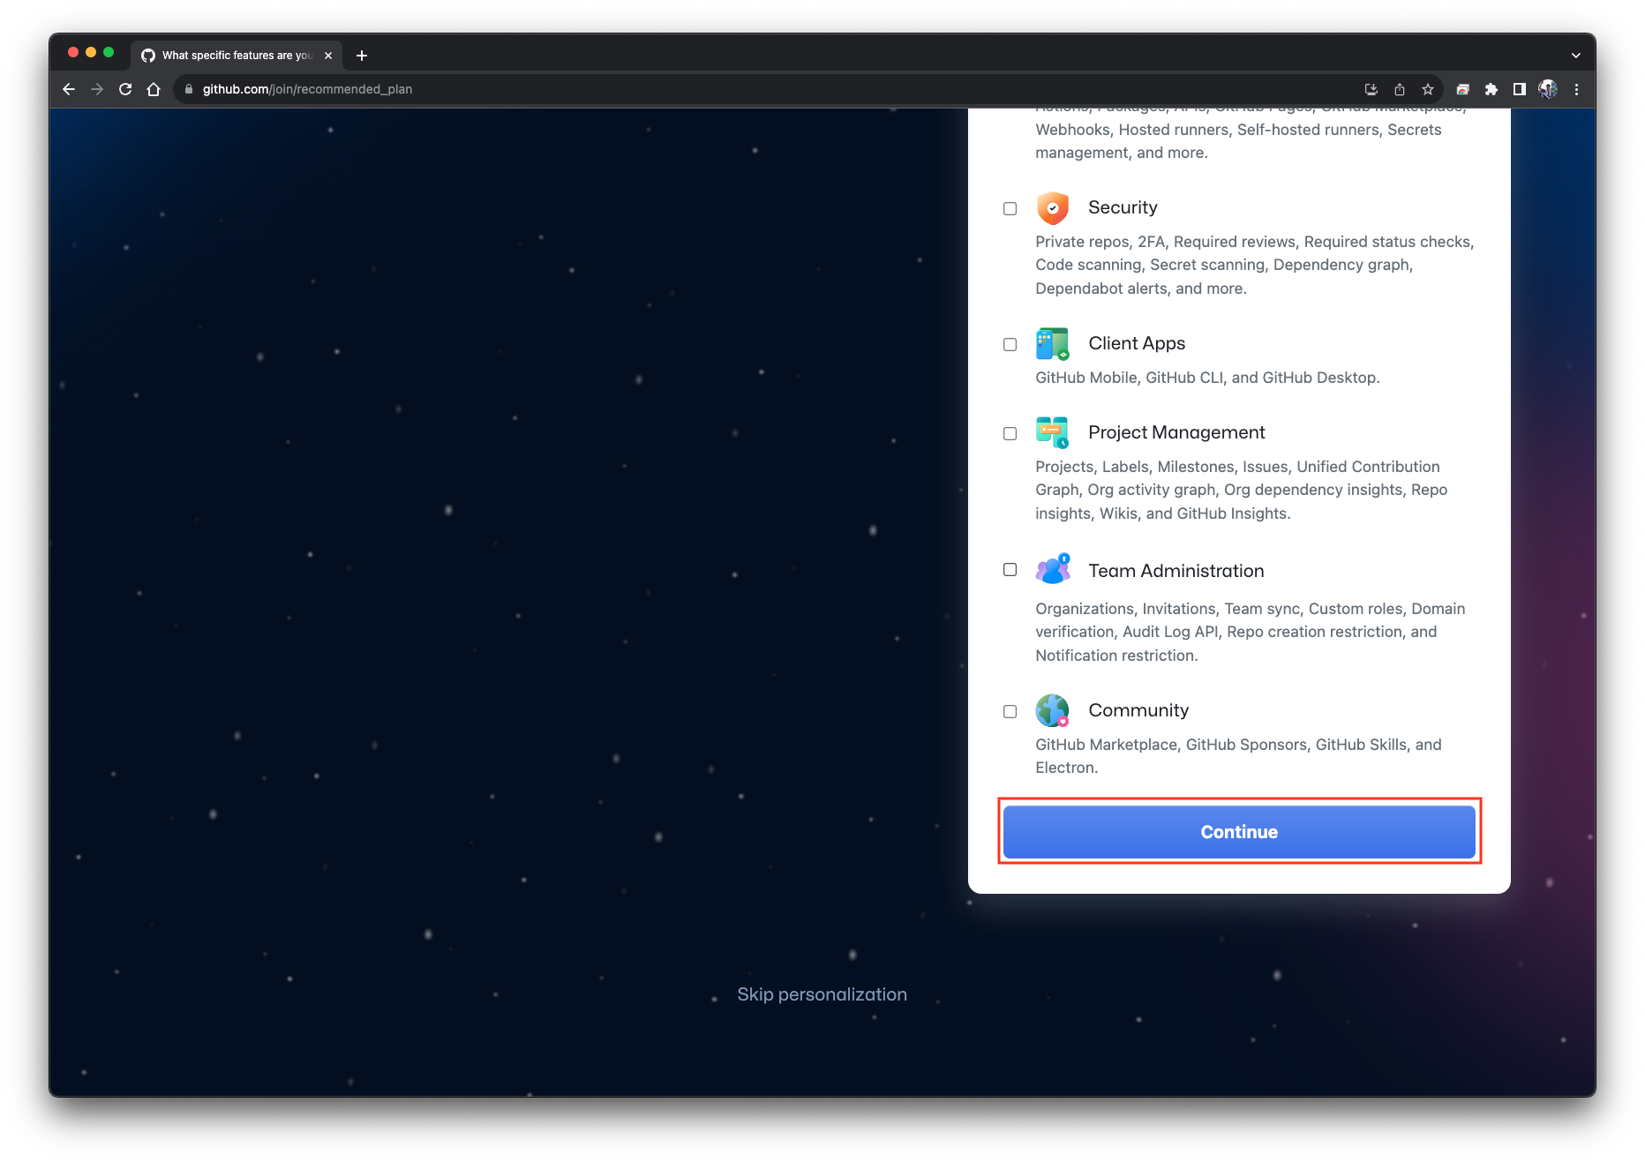Click the browser home icon

(x=154, y=89)
